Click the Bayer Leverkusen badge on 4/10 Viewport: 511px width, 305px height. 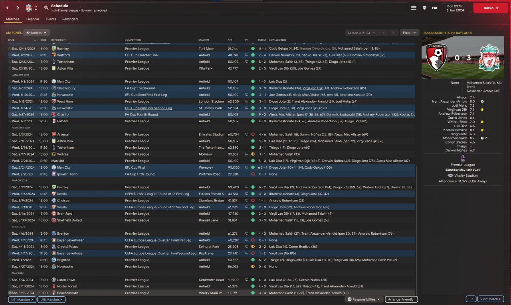point(53,240)
